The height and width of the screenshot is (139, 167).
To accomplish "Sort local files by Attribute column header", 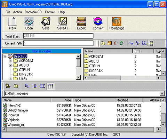I will click(152, 100).
